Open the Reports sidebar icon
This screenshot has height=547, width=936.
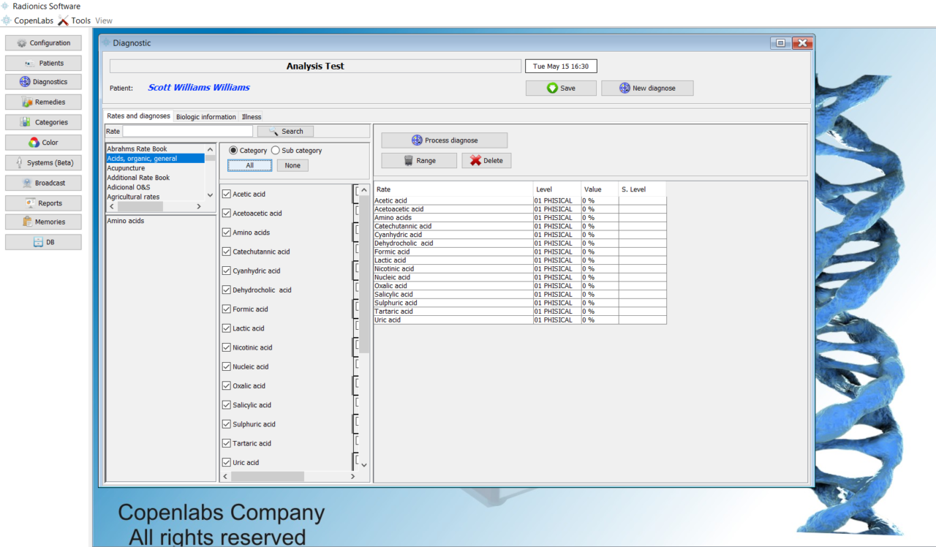pyautogui.click(x=30, y=203)
